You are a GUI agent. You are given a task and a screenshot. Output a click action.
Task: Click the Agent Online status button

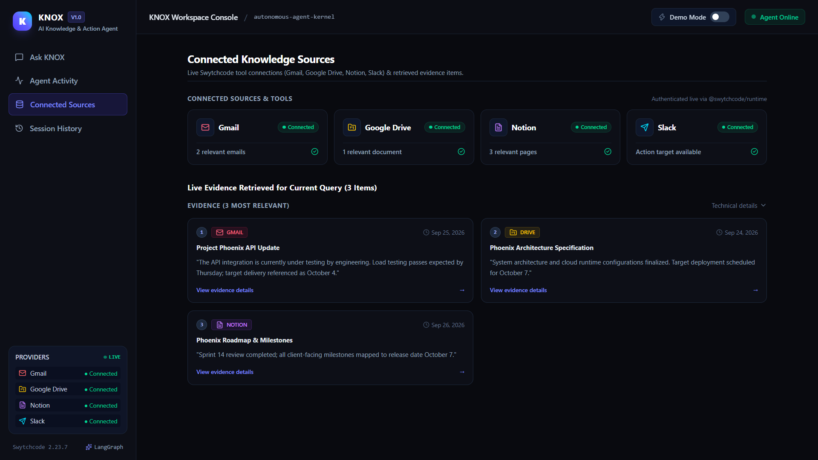(x=775, y=17)
